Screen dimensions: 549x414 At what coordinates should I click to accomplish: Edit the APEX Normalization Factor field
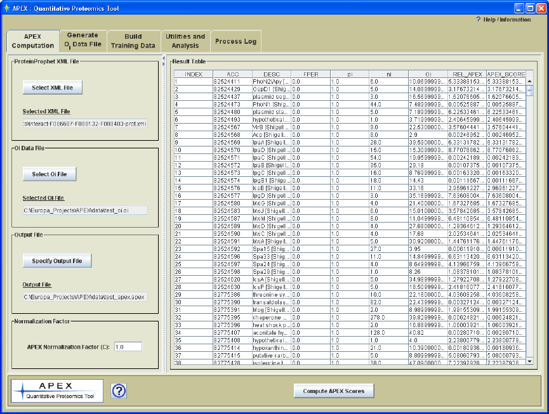pyautogui.click(x=128, y=347)
